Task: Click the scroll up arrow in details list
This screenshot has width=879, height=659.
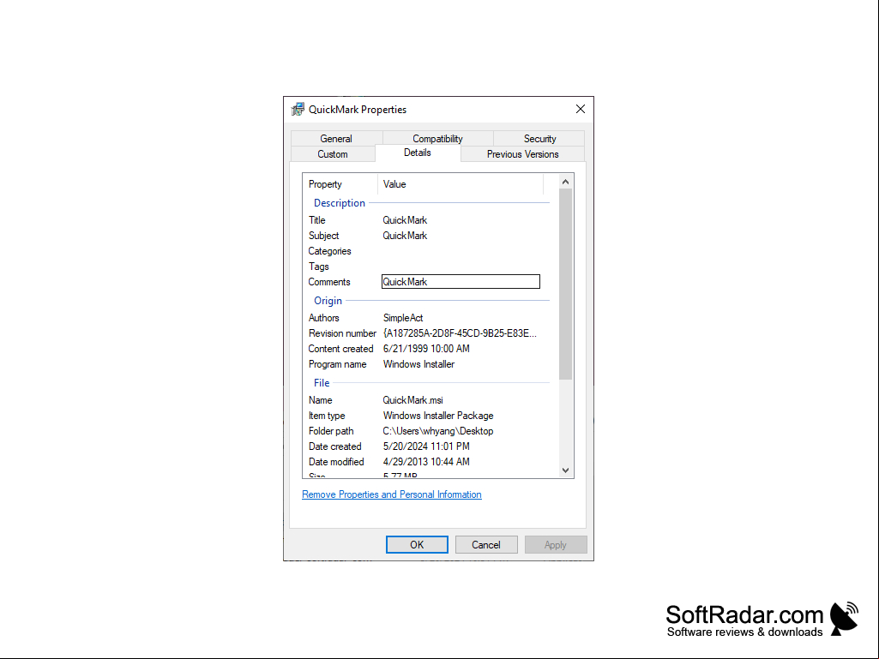Action: pyautogui.click(x=566, y=182)
